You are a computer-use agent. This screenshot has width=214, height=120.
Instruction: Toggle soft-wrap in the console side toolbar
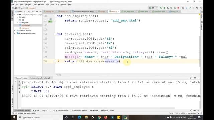19,81
